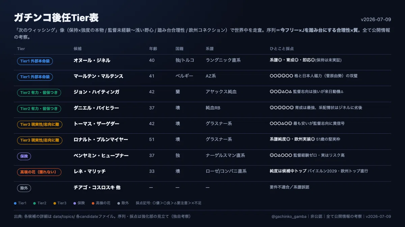Select the Tier1 badge beside オヌール・ジネル
The height and width of the screenshot is (227, 405).
pos(35,61)
